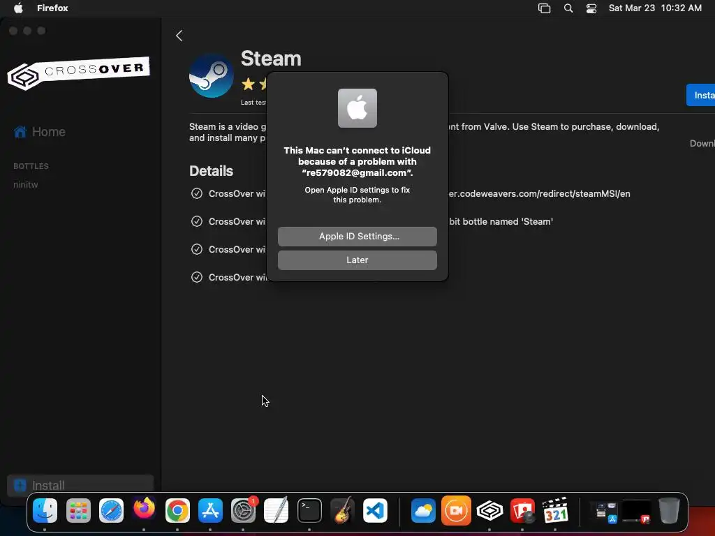Click the Apple logo in the iCloud dialog
The height and width of the screenshot is (536, 715).
point(357,108)
